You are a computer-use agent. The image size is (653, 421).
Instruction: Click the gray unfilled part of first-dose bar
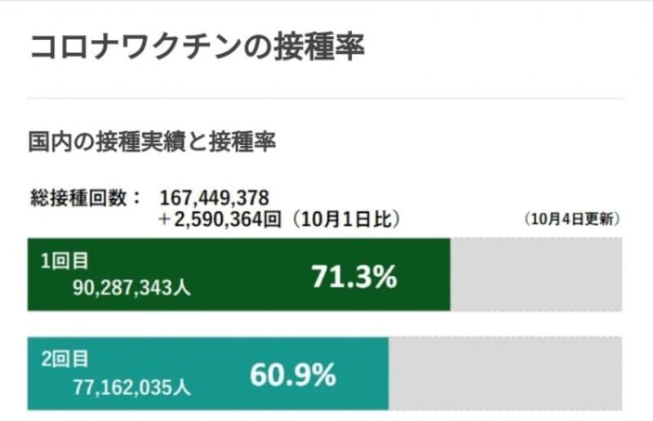click(536, 274)
